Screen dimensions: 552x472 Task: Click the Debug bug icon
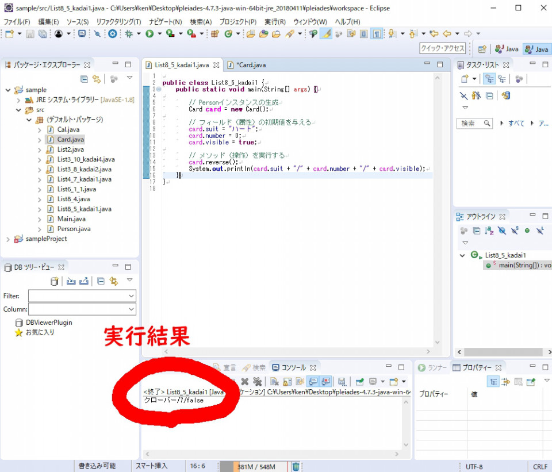pyautogui.click(x=129, y=34)
